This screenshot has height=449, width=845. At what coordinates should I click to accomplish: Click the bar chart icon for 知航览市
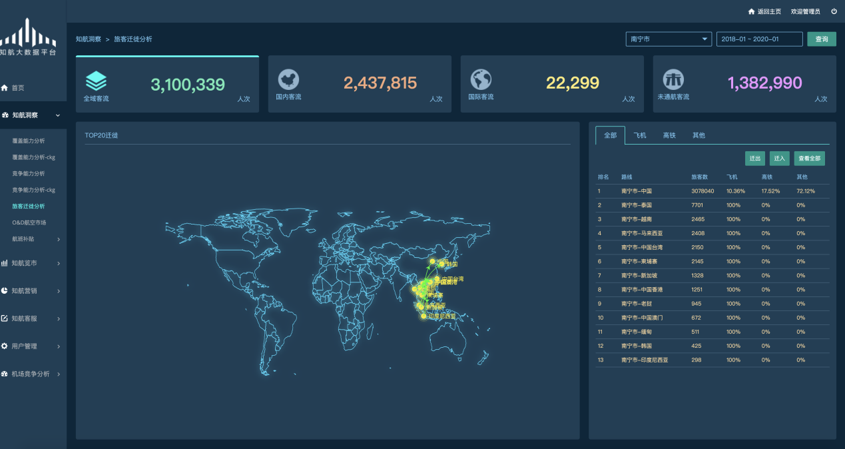point(5,263)
